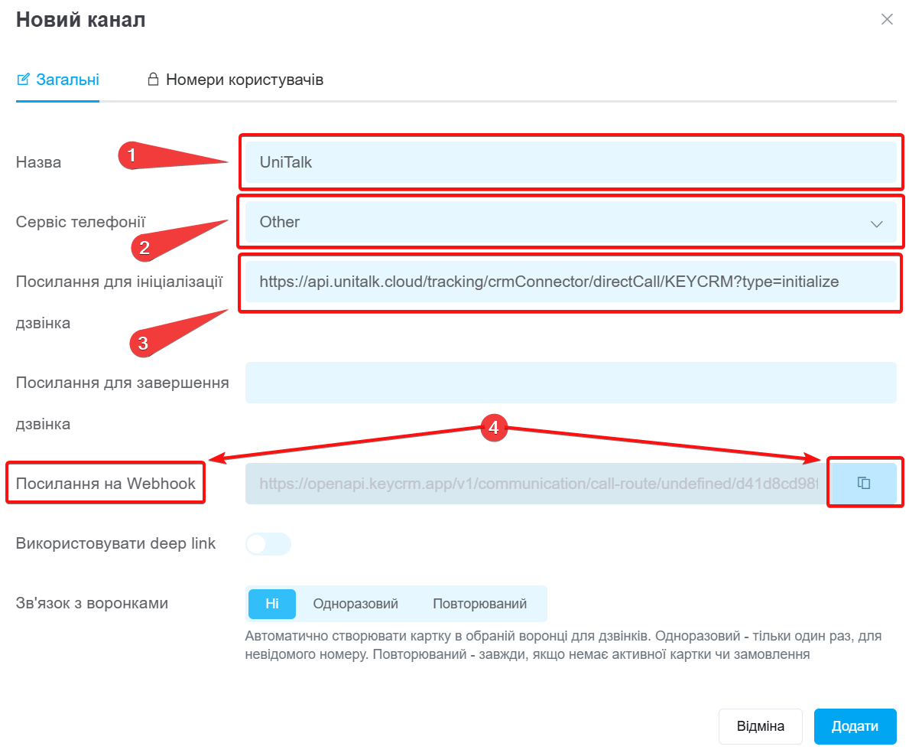
Task: Click the Додати button
Action: point(855,726)
